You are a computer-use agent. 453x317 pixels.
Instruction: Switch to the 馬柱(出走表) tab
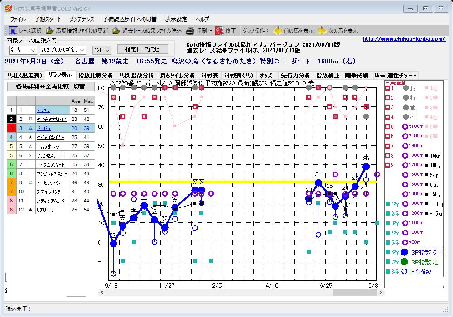click(25, 75)
